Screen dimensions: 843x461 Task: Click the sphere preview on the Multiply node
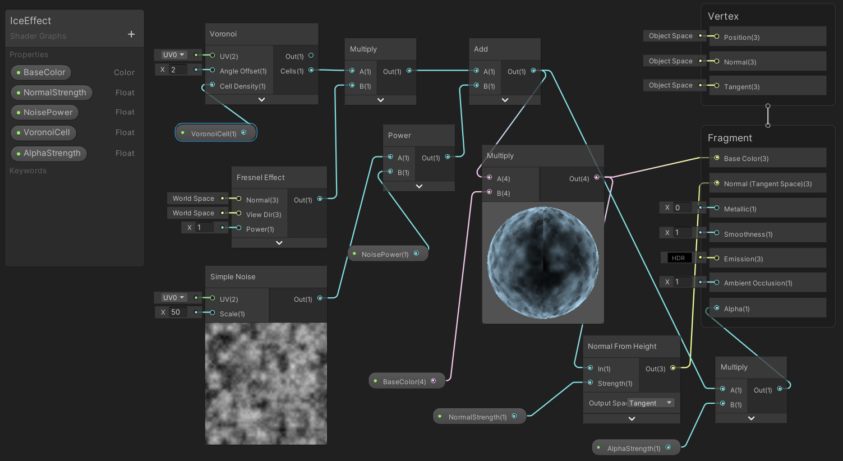[x=542, y=262]
